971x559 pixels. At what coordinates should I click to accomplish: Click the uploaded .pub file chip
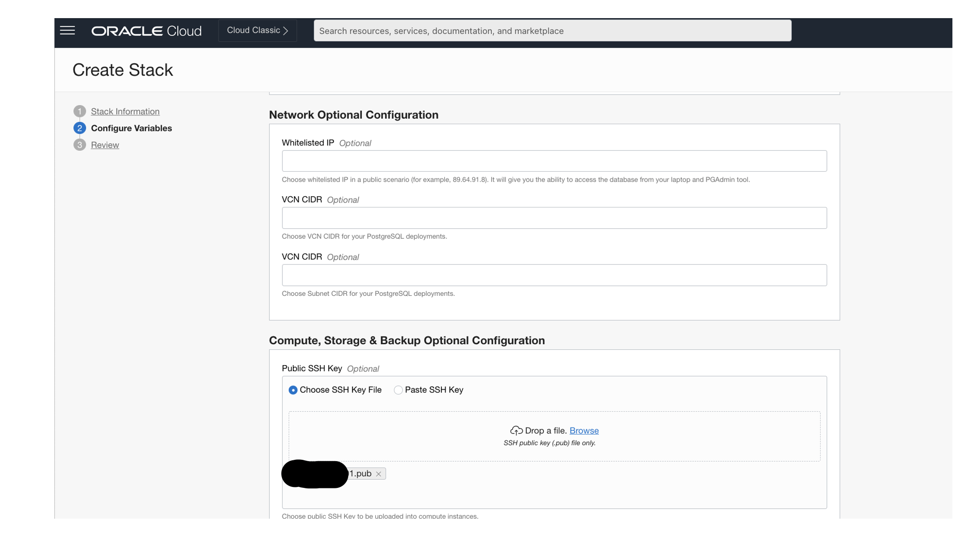[360, 473]
